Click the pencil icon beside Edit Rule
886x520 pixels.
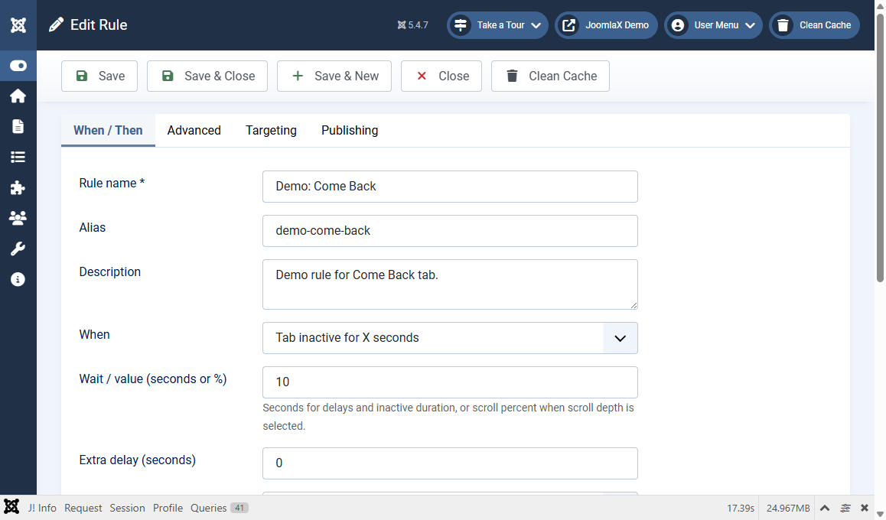pyautogui.click(x=56, y=24)
